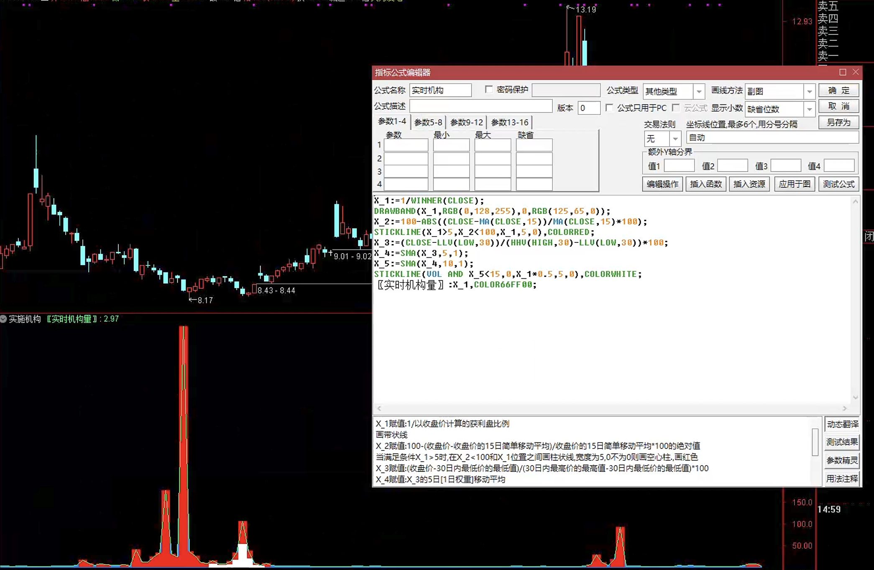Image resolution: width=874 pixels, height=570 pixels.
Task: Toggle the 云公式 checkbox
Action: [675, 108]
